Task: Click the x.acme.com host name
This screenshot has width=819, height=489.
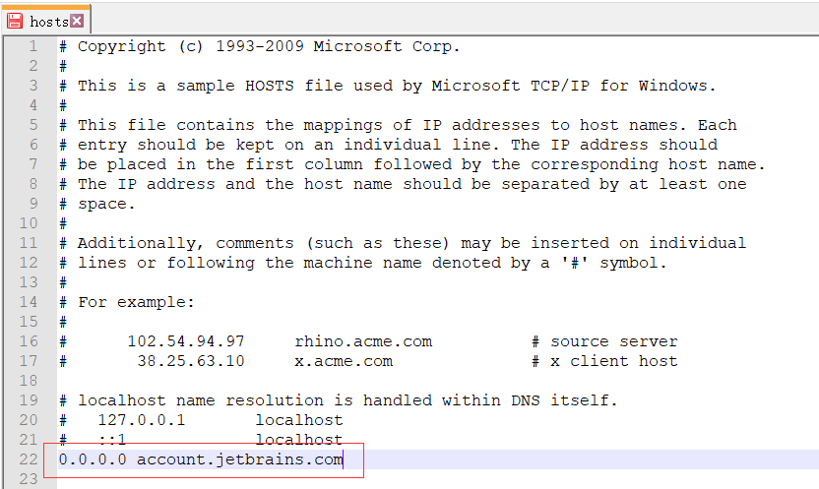Action: pos(344,361)
